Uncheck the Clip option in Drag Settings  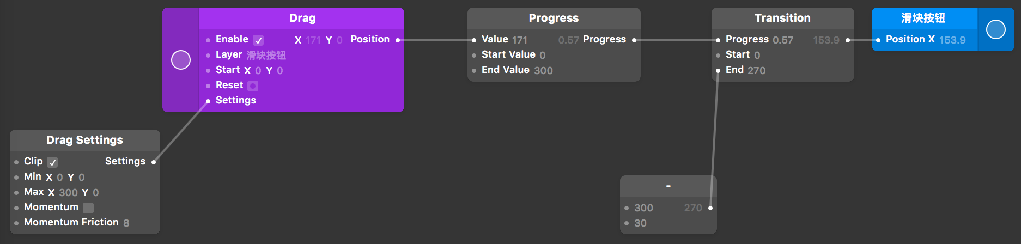coord(52,162)
